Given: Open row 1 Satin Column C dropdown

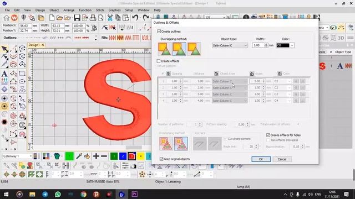Looking at the screenshot, I should pyautogui.click(x=230, y=81).
